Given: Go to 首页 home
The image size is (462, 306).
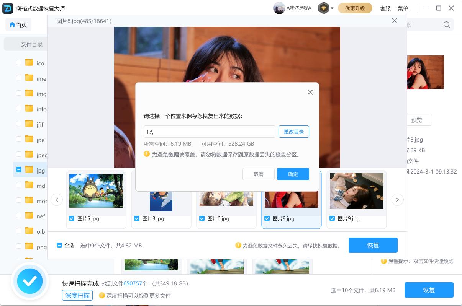Looking at the screenshot, I should coord(18,25).
